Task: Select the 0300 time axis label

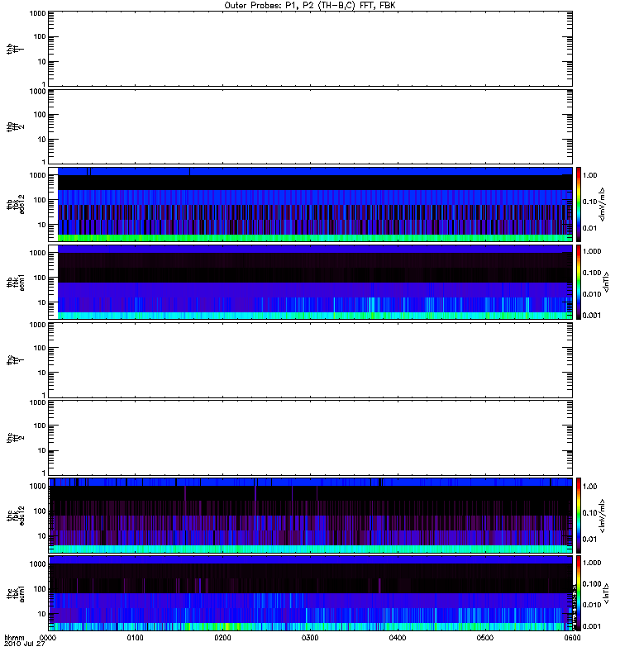Action: tap(310, 638)
